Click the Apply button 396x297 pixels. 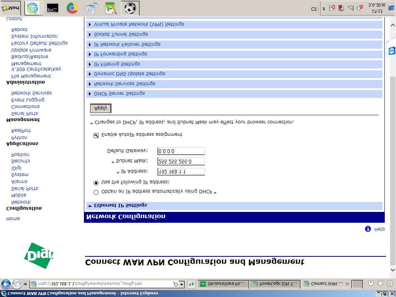click(101, 108)
